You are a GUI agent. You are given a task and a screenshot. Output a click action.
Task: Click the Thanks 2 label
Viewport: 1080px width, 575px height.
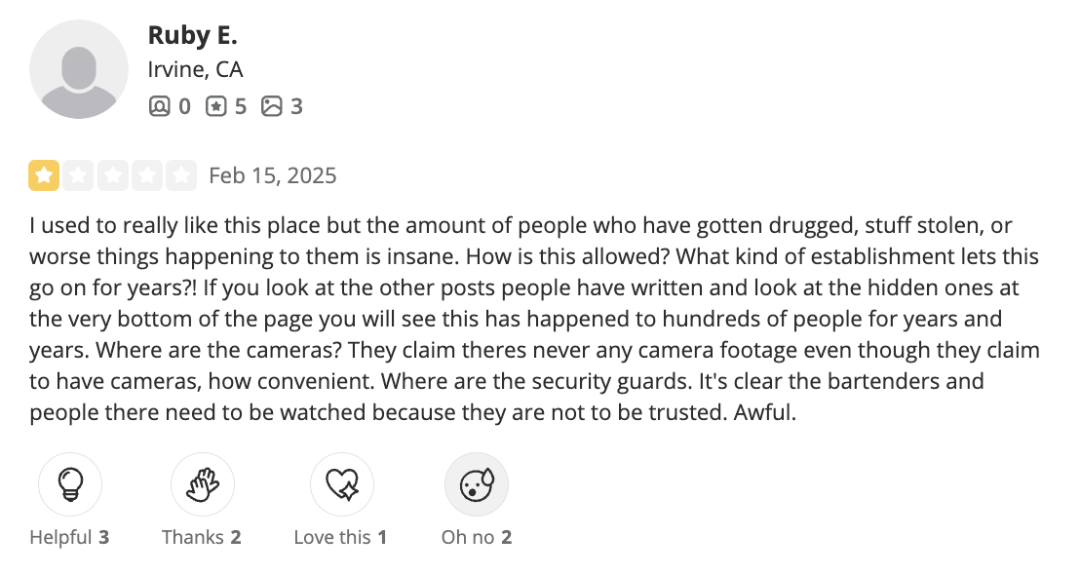click(x=202, y=537)
